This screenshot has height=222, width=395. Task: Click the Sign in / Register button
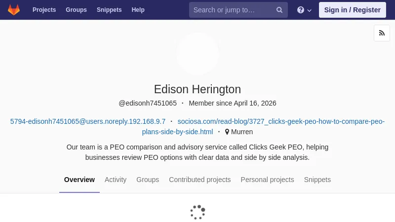pos(352,10)
